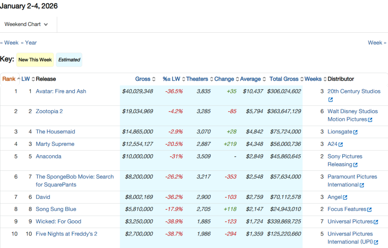
Task: Click the yellow New This Week key swatch
Action: [35, 60]
